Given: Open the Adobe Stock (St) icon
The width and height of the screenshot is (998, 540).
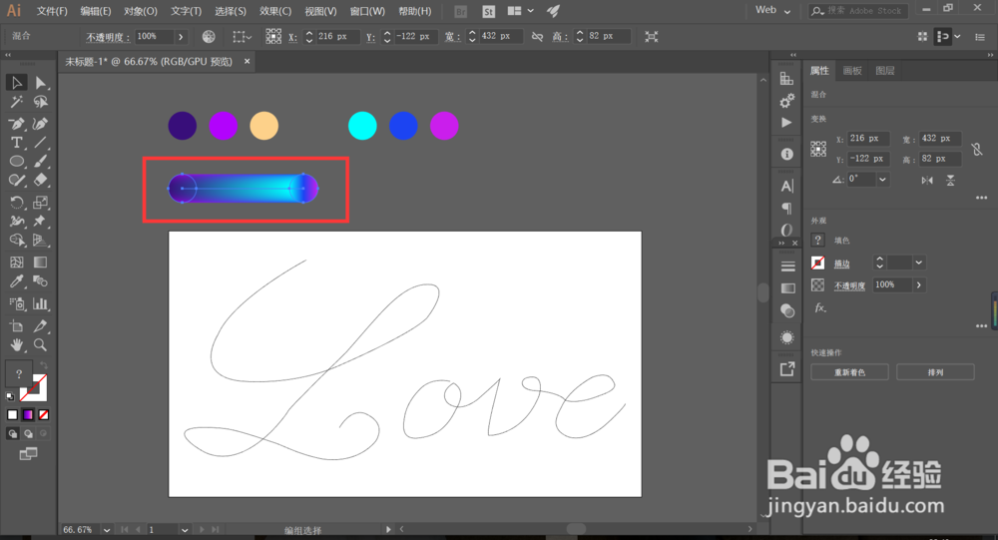Looking at the screenshot, I should coord(488,11).
